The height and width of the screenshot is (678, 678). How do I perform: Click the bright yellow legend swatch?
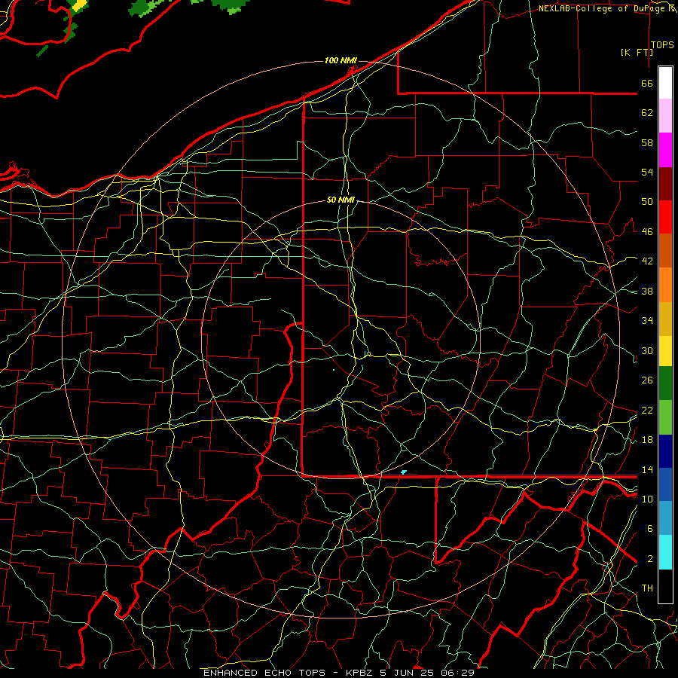coord(665,351)
